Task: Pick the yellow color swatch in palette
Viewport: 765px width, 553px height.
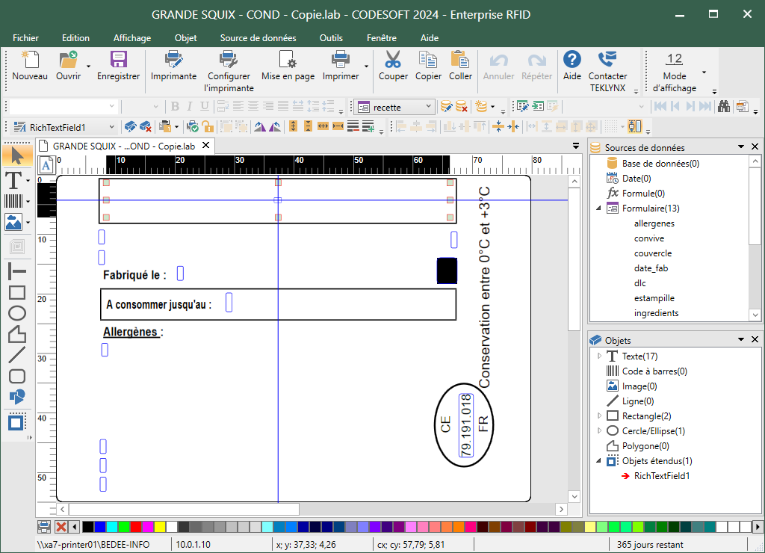Action: coord(160,527)
